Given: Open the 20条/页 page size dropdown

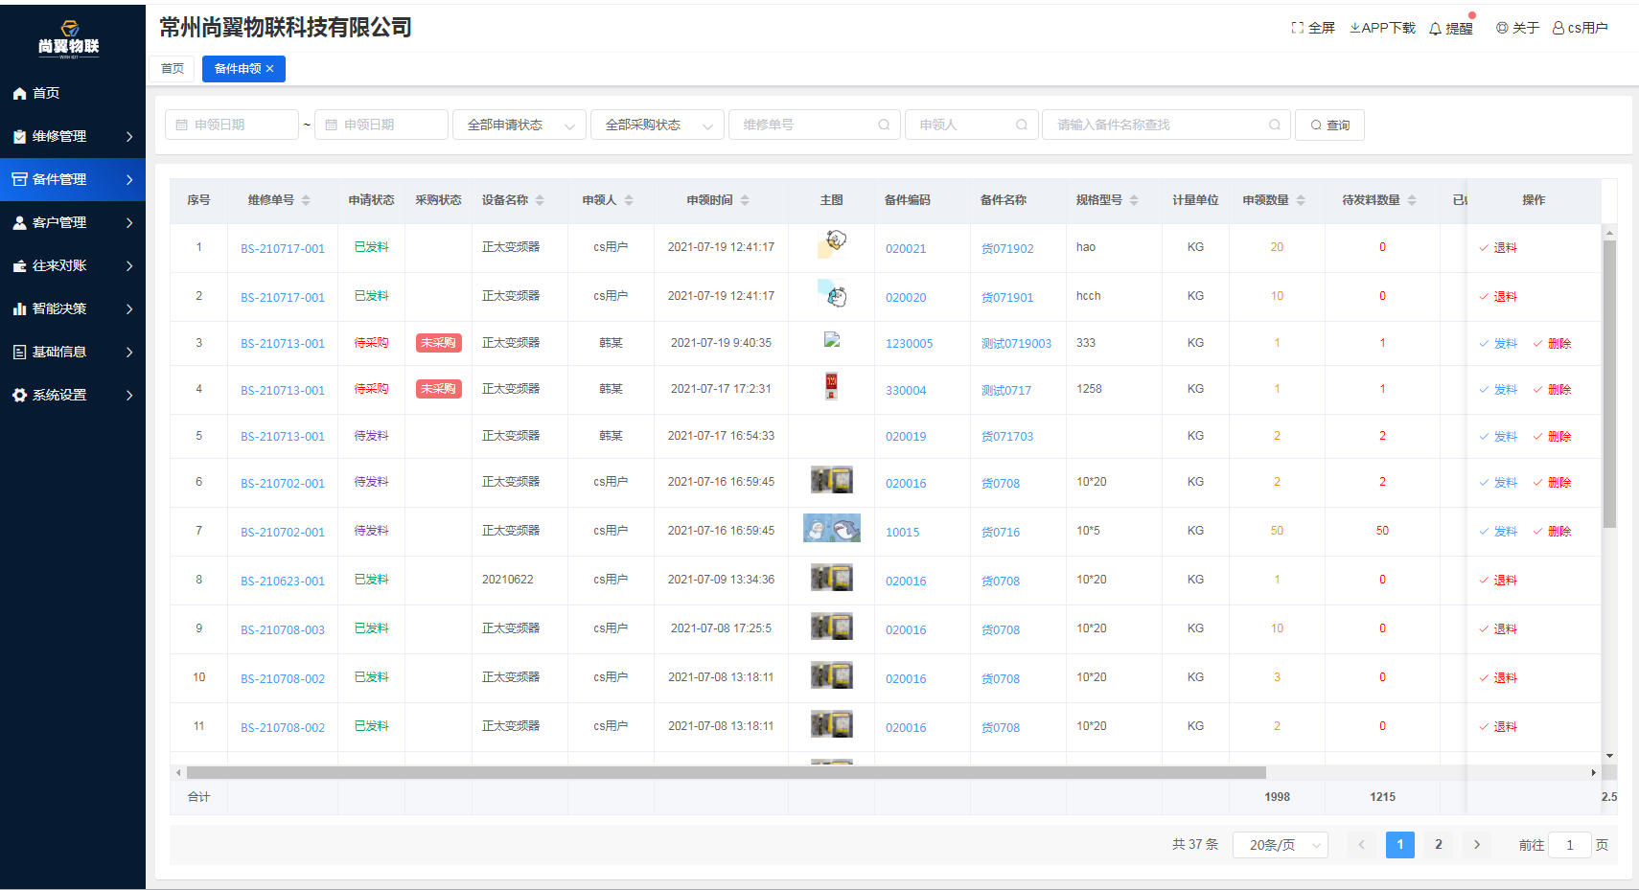Looking at the screenshot, I should point(1280,845).
